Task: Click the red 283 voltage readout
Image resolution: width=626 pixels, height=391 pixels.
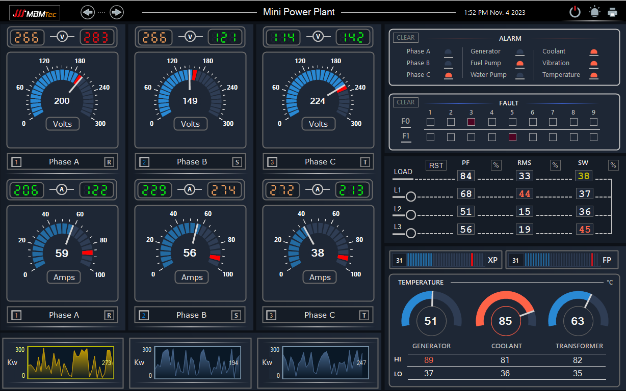Action: [x=96, y=37]
